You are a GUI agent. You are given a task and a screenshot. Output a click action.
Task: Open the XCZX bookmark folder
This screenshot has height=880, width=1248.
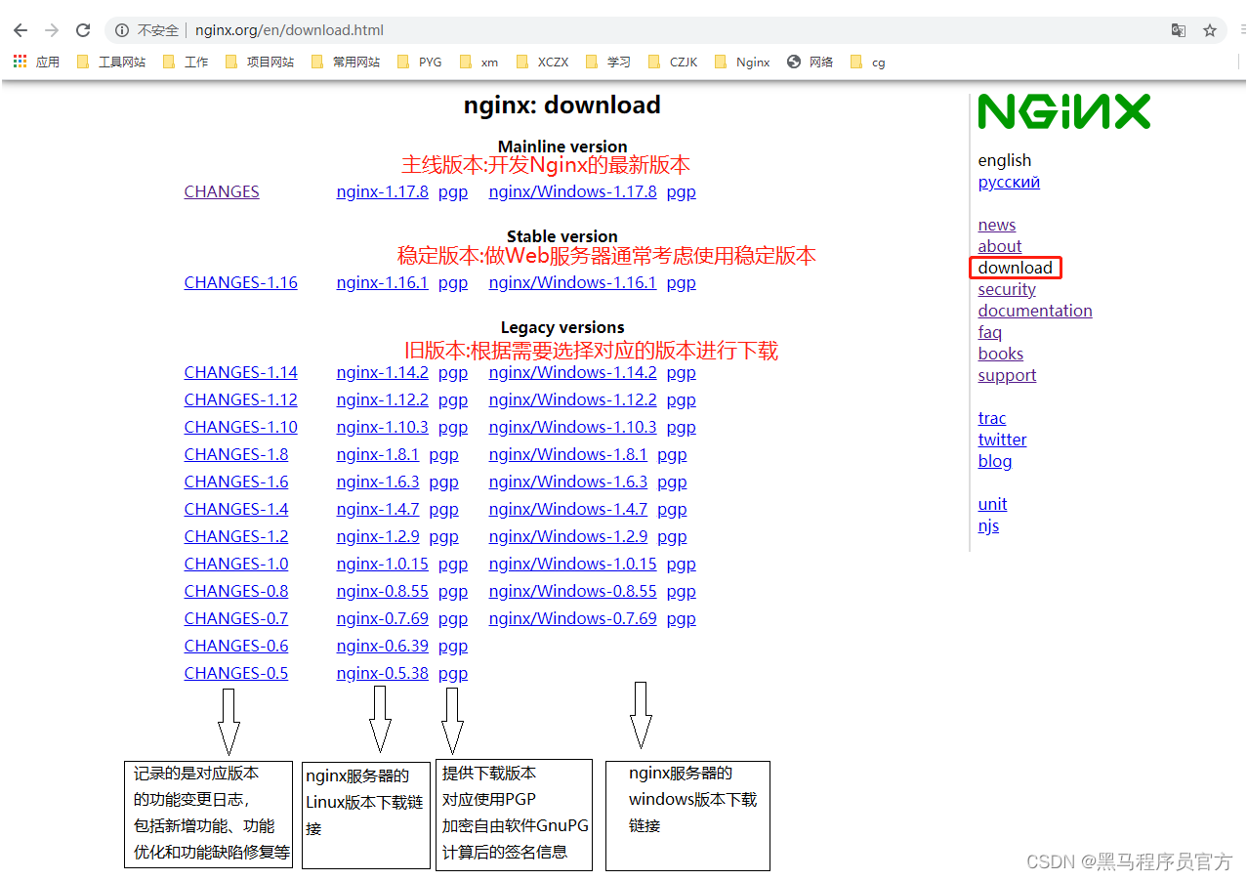[542, 62]
